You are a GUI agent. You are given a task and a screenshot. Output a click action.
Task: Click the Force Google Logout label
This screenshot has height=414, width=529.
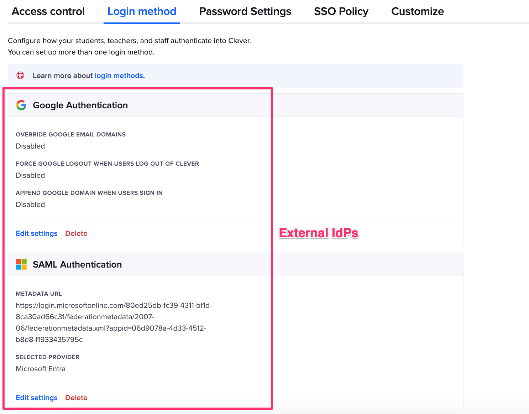[x=108, y=164]
